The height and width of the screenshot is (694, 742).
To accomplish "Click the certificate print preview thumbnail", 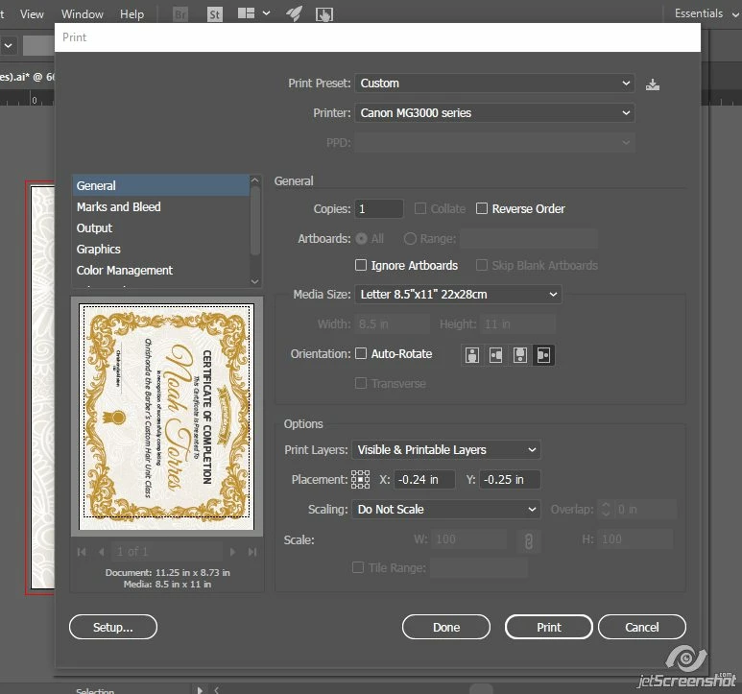I will tap(167, 417).
